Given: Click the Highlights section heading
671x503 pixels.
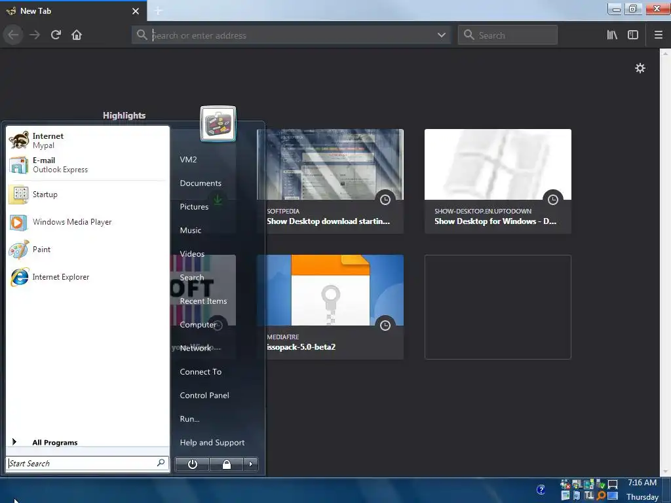Looking at the screenshot, I should (124, 115).
